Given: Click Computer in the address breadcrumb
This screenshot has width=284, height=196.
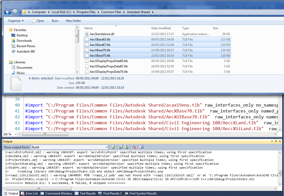Looking at the screenshot, I should click(39, 12).
